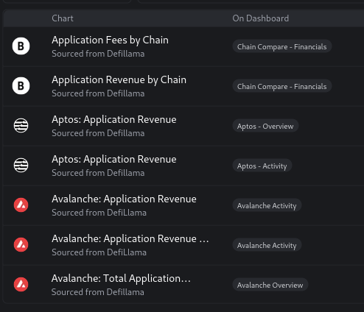The image size is (364, 312).
Task: Open the Avalanche: Total Application… chart
Action: pyautogui.click(x=121, y=279)
